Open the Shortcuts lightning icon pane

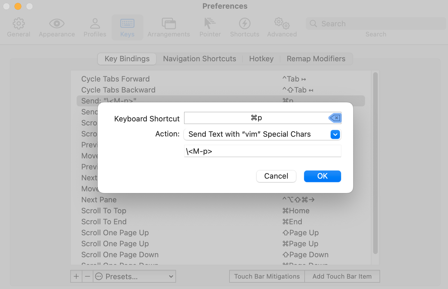click(245, 27)
